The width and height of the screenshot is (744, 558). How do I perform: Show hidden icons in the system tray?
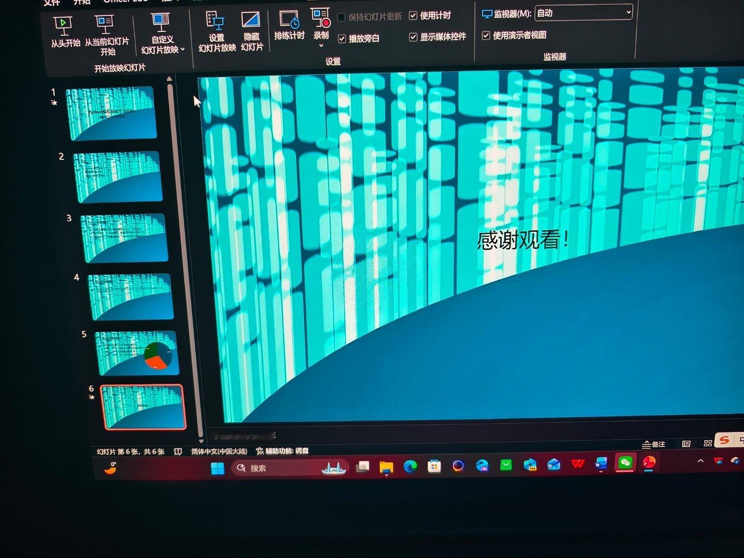coord(701,461)
